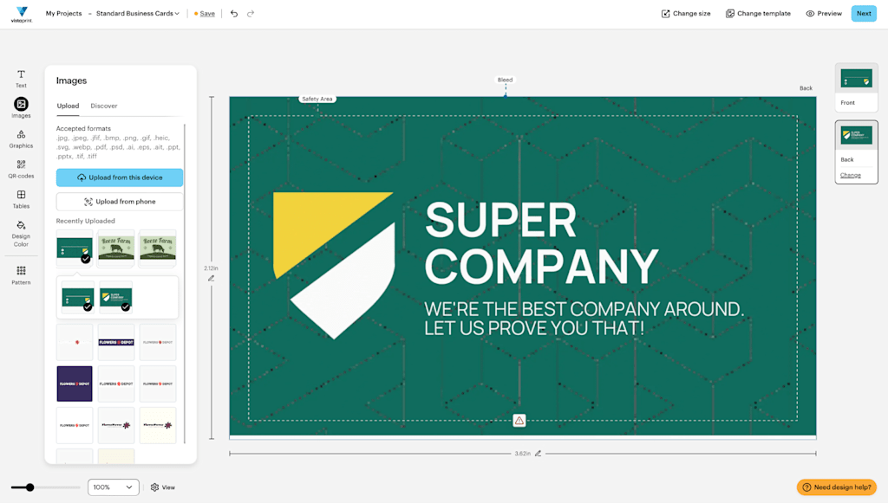The height and width of the screenshot is (503, 888).
Task: Open the Tables tool
Action: pyautogui.click(x=21, y=199)
